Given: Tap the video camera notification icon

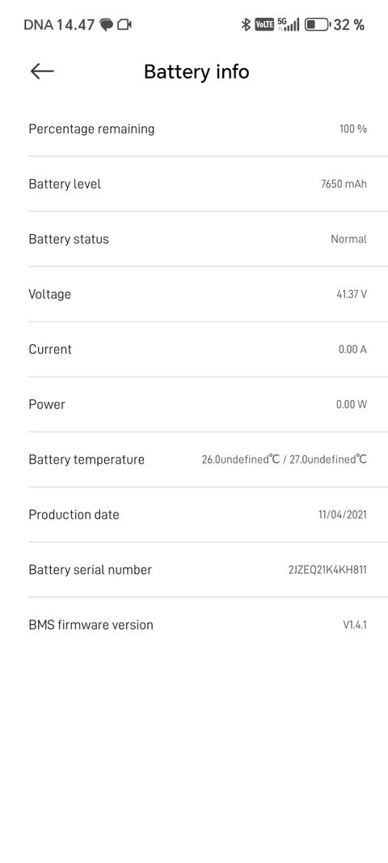Looking at the screenshot, I should 124,25.
